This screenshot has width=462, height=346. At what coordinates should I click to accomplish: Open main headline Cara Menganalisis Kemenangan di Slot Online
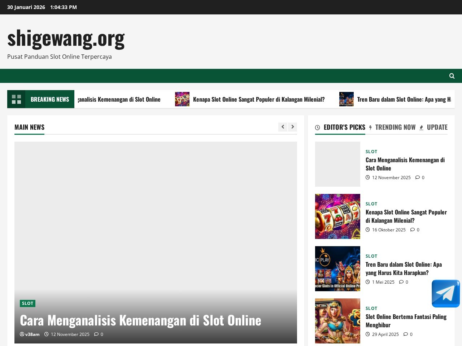point(140,320)
